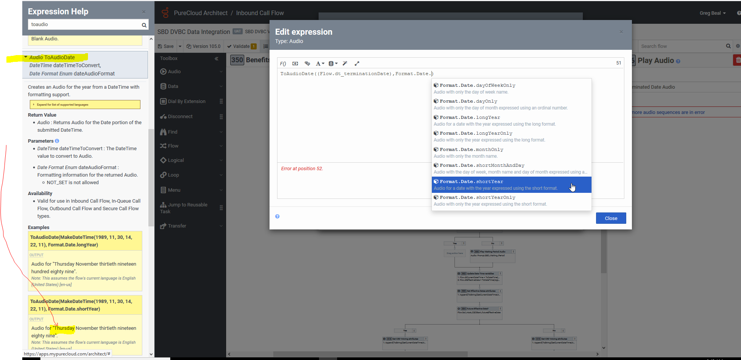This screenshot has width=741, height=360.
Task: Expand the expression editor to fullscreen
Action: coord(357,63)
